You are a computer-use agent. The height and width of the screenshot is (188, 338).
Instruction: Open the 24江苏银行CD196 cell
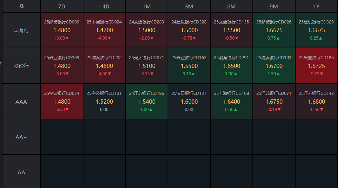(x=147, y=102)
